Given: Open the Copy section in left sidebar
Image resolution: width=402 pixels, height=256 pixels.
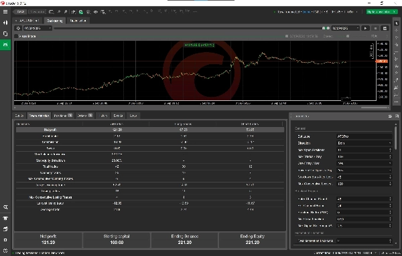Looking at the screenshot, I should 5,33.
